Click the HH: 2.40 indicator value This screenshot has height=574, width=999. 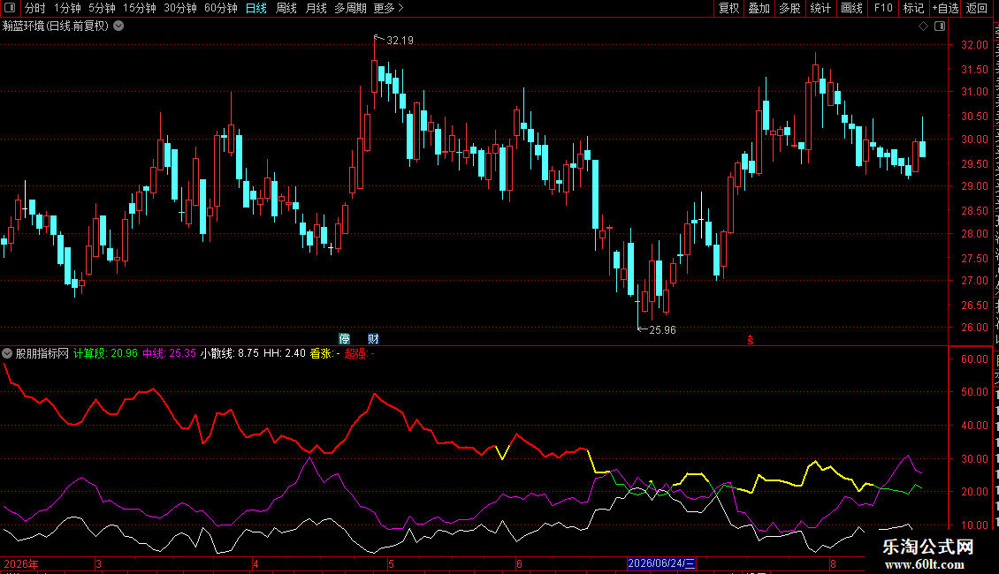284,353
